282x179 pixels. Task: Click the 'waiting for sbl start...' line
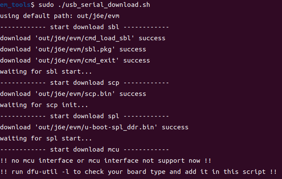point(46,72)
